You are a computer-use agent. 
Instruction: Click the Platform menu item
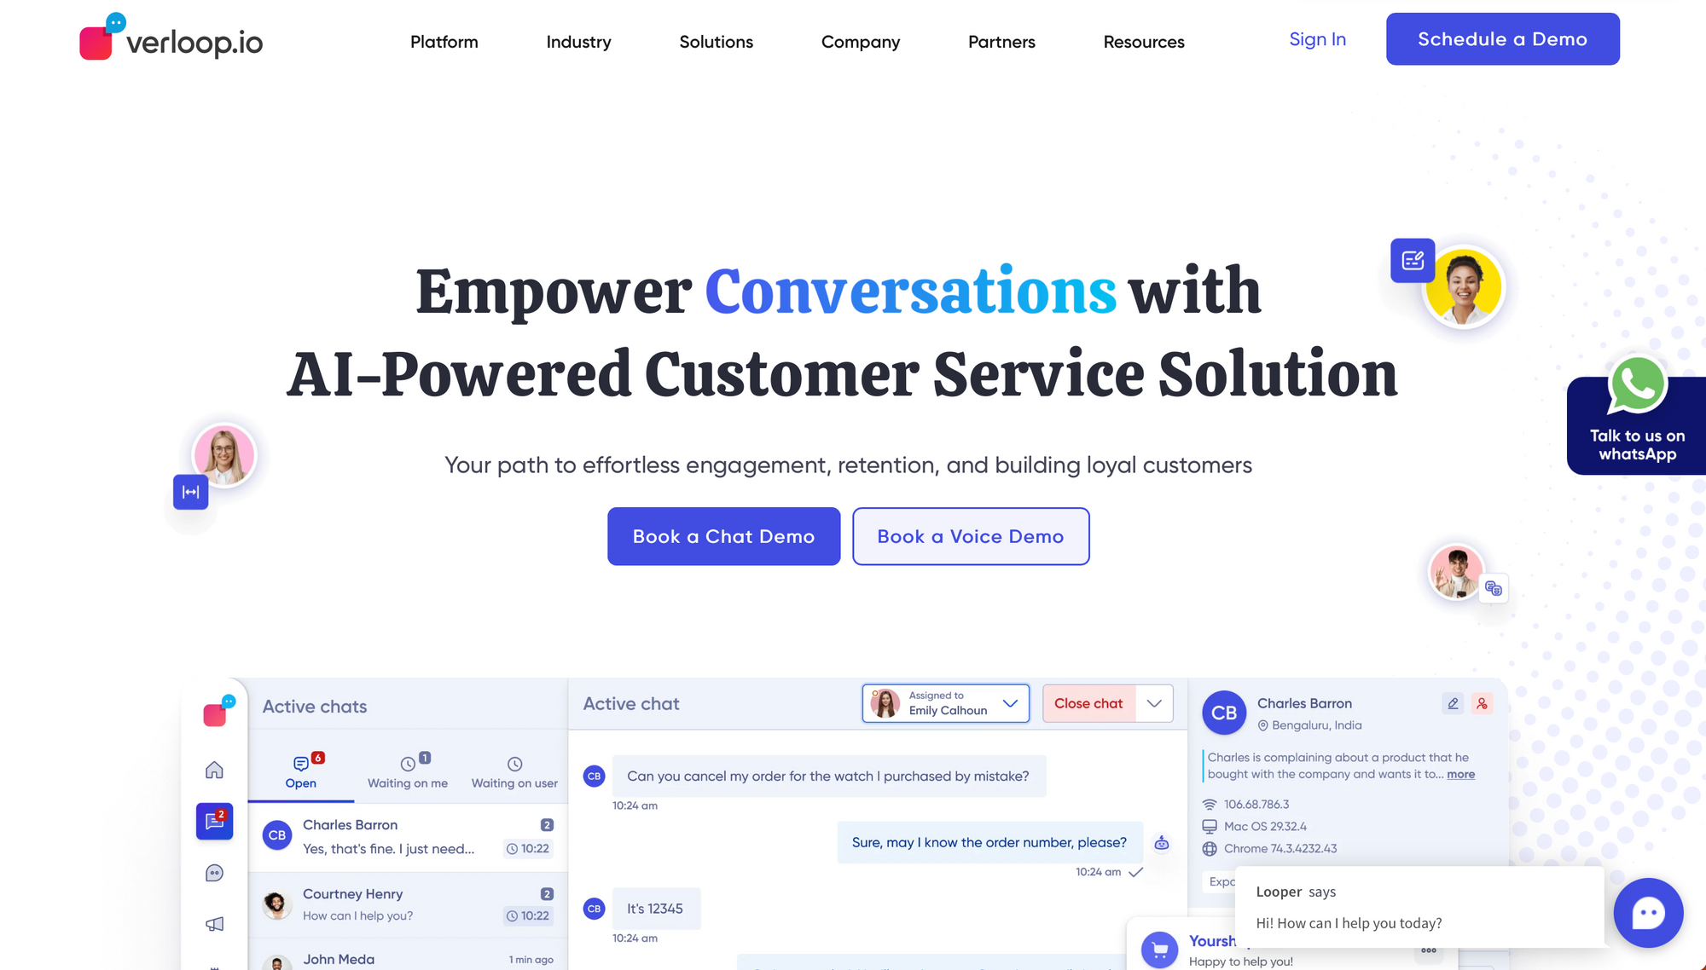coord(444,41)
